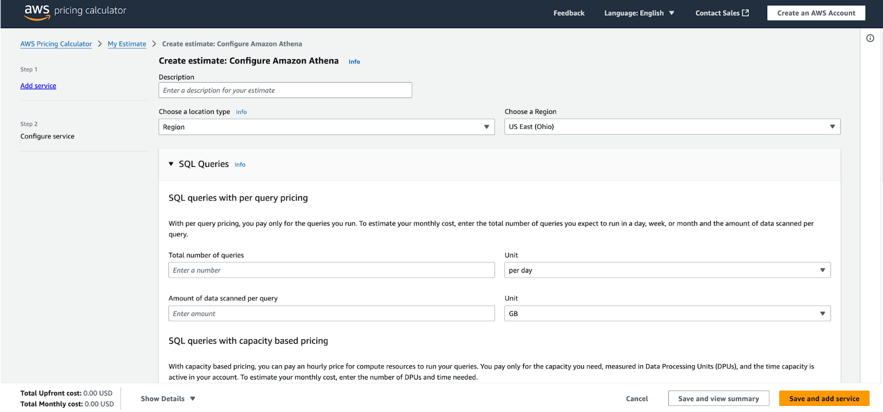Click the Feedback menu item

pyautogui.click(x=568, y=13)
